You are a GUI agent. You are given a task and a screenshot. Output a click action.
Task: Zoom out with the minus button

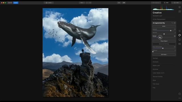87,3
